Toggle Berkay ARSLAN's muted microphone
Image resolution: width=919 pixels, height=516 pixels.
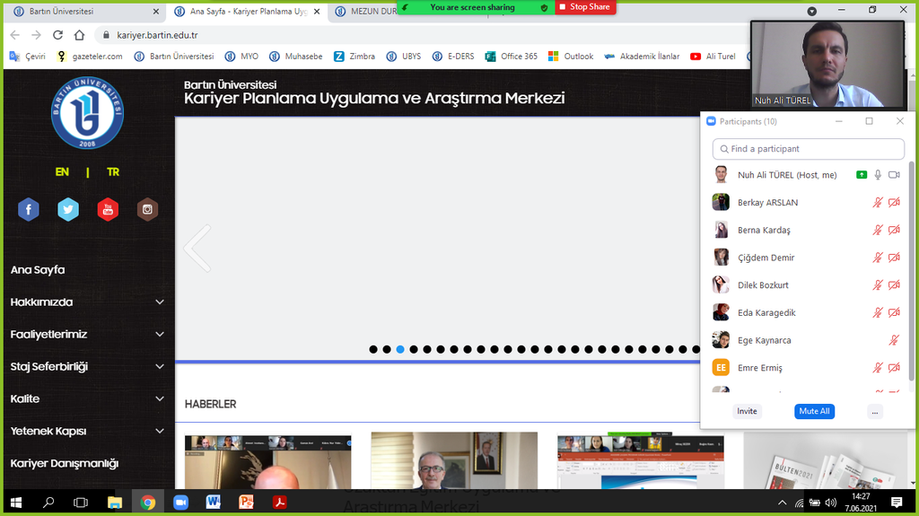[x=878, y=203]
